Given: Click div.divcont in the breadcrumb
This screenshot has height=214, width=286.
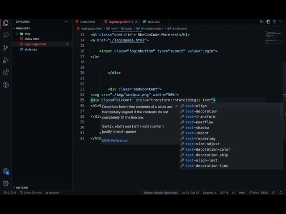Looking at the screenshot, I should point(179,29).
